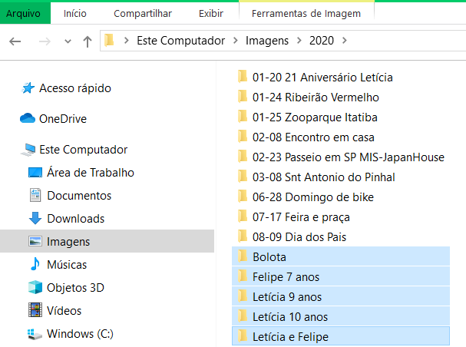Click Este Computador monitor icon in sidebar

point(28,150)
